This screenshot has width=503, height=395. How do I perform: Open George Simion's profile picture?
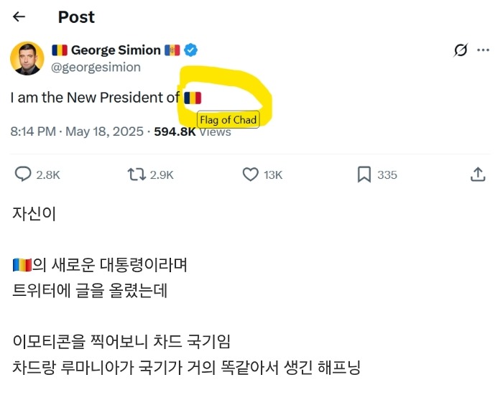(27, 57)
